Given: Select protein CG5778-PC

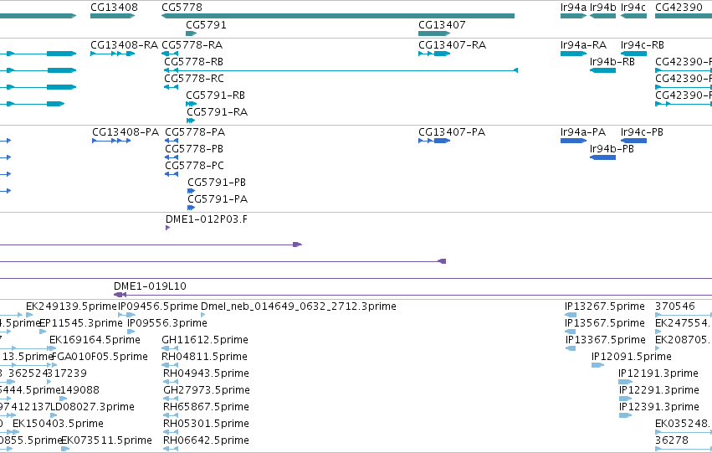Looking at the screenshot, I should coord(172,174).
